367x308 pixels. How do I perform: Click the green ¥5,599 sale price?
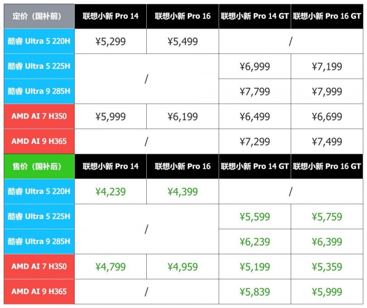pos(255,217)
